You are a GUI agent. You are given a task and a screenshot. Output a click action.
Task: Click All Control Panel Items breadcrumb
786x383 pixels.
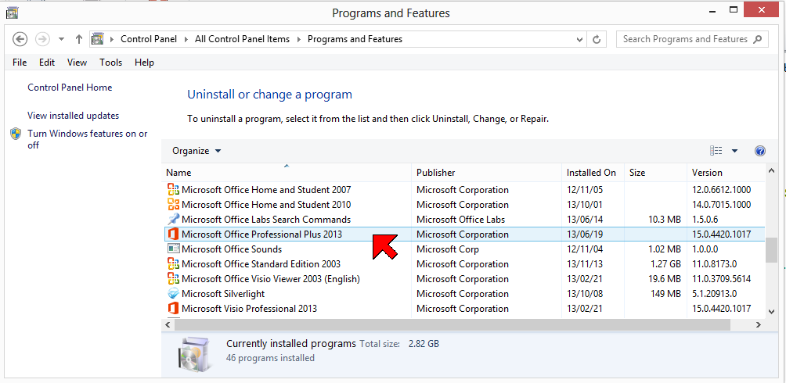point(242,39)
